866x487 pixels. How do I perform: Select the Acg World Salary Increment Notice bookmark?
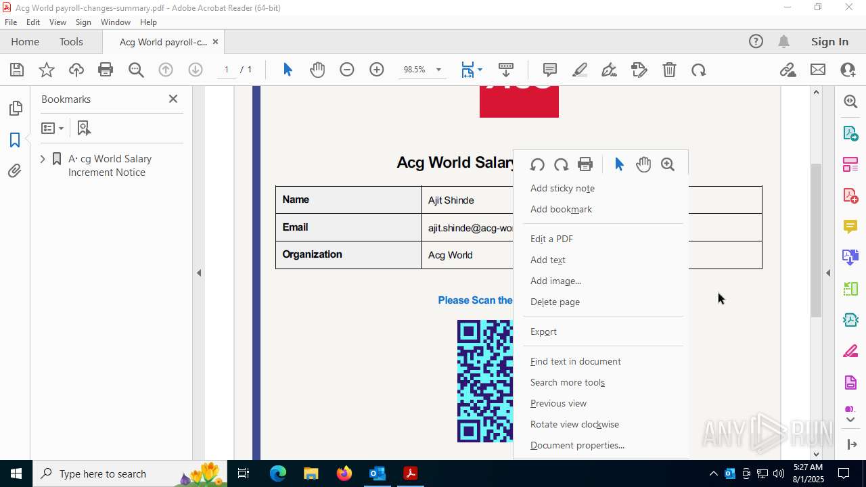coord(110,165)
